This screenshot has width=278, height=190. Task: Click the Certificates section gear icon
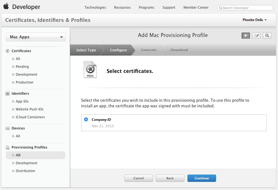click(x=7, y=51)
